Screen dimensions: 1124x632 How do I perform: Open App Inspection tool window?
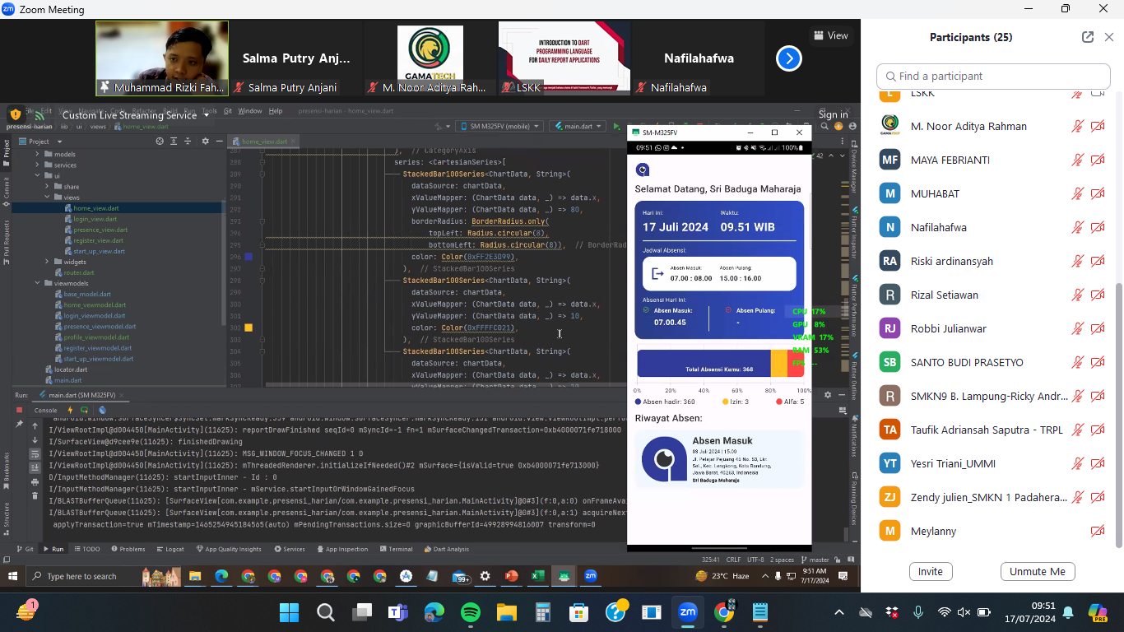point(341,549)
